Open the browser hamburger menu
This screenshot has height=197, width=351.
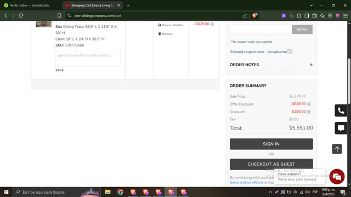pyautogui.click(x=346, y=16)
